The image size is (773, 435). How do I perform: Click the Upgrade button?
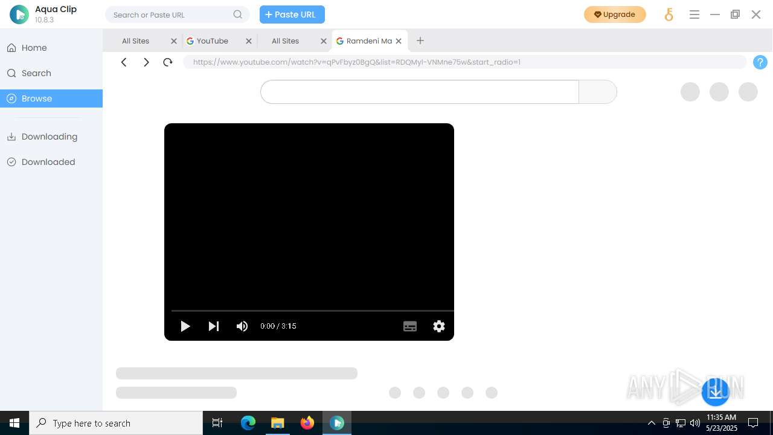pos(615,14)
